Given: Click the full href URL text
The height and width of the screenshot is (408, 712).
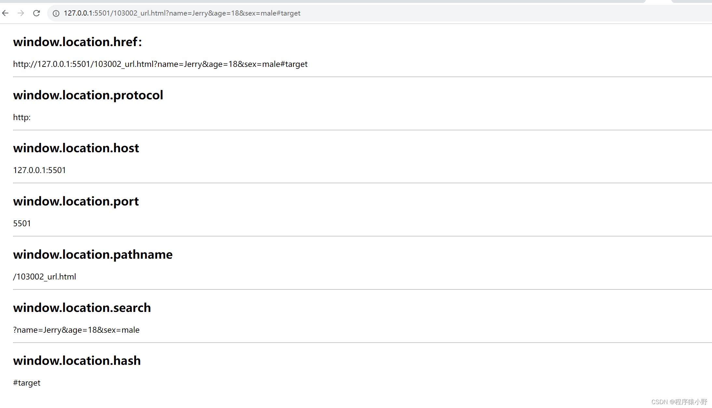Looking at the screenshot, I should pos(160,64).
